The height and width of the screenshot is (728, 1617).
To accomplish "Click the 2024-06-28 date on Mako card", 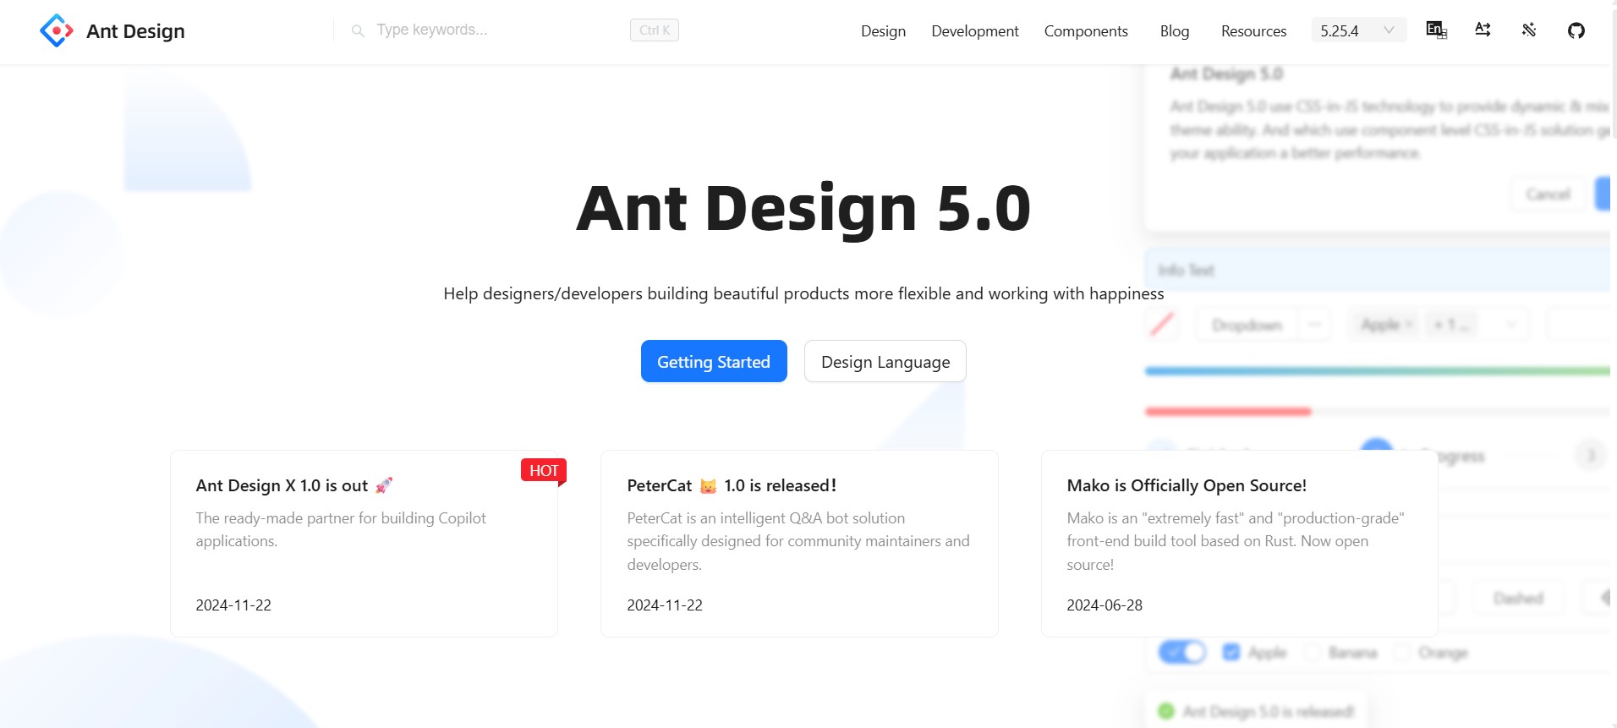I will click(x=1104, y=605).
